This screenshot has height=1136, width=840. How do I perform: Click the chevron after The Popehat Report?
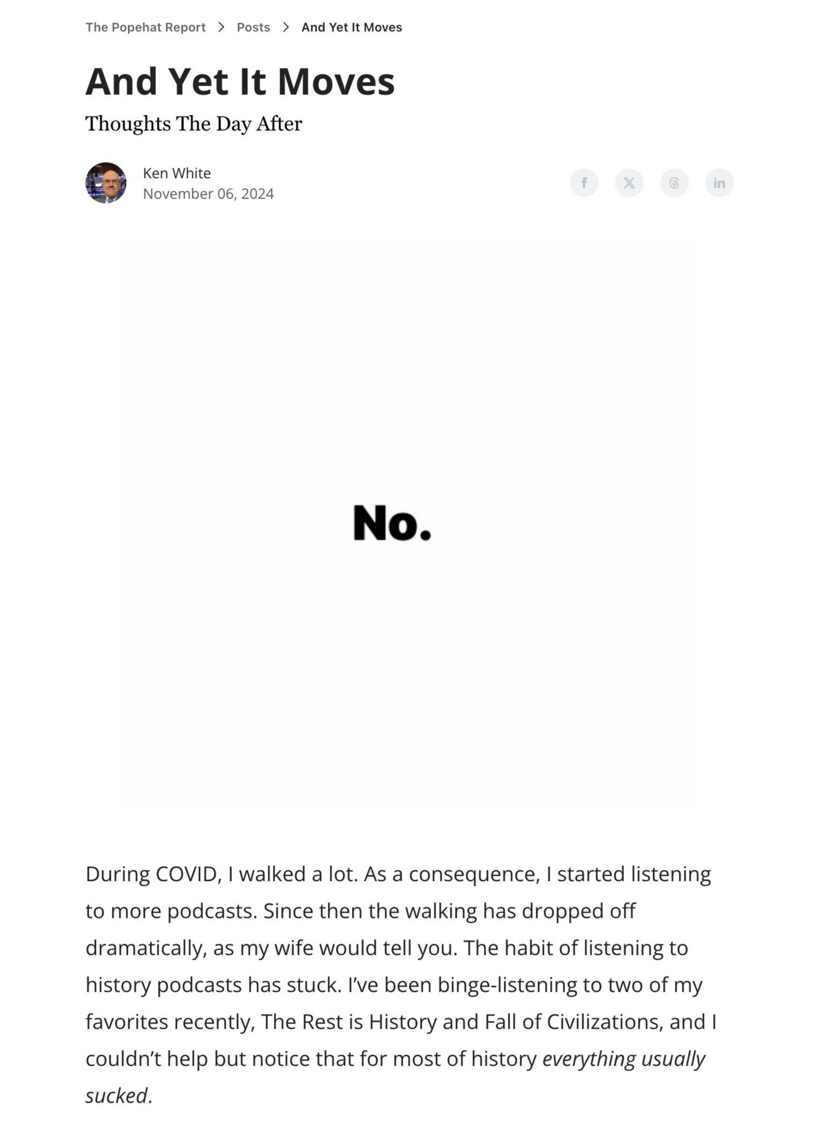point(221,27)
